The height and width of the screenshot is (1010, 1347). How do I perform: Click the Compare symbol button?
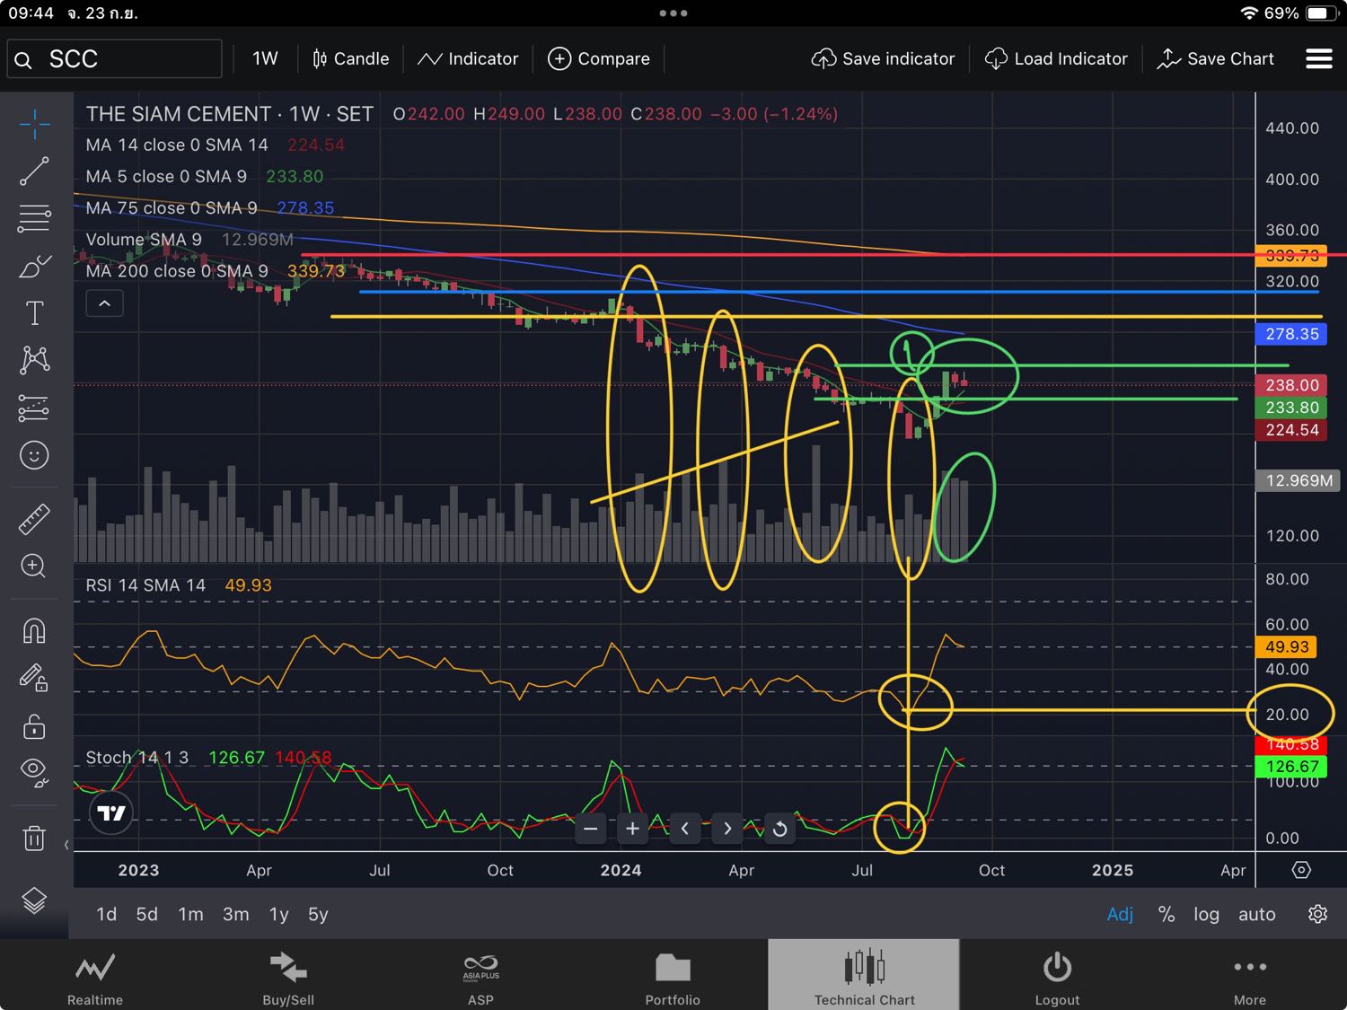point(599,58)
